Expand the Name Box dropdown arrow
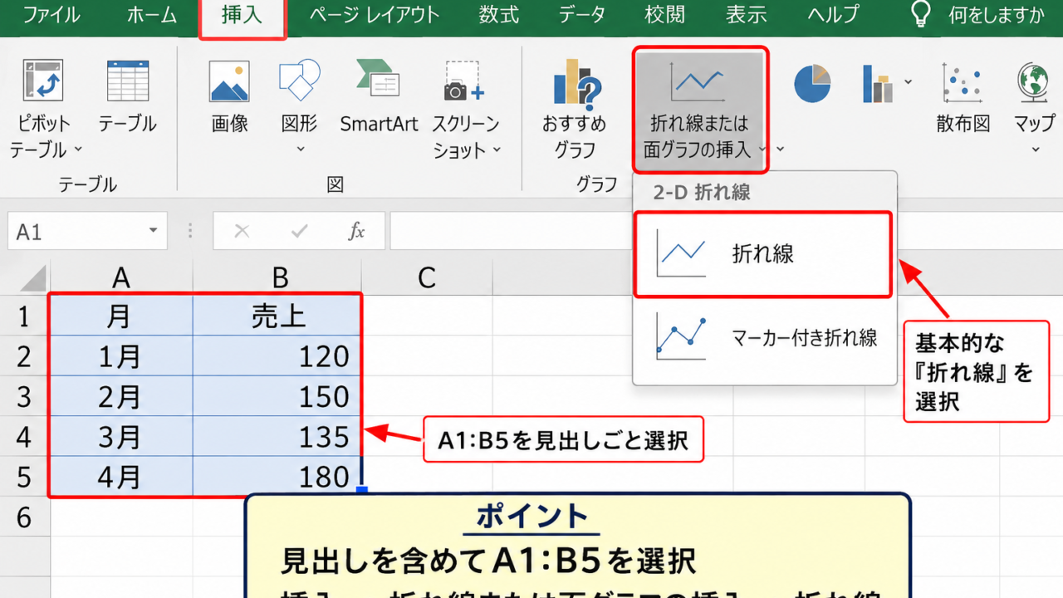The image size is (1063, 598). (153, 231)
